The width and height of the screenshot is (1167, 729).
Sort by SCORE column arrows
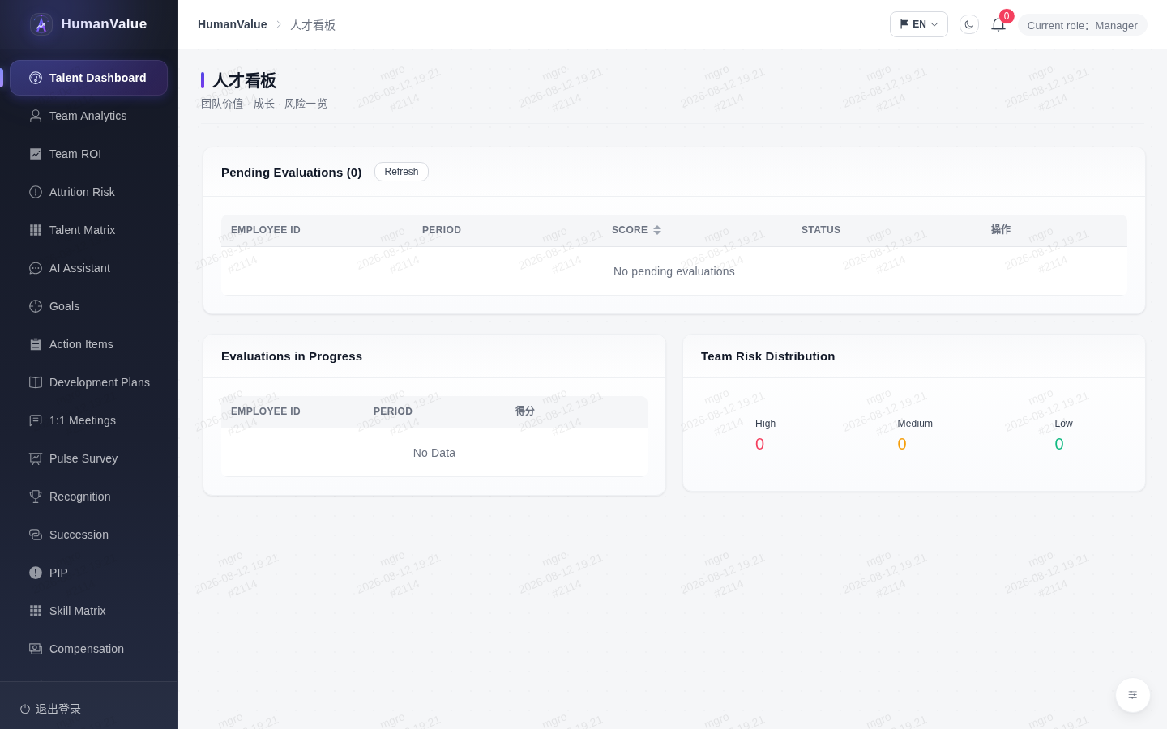click(657, 230)
